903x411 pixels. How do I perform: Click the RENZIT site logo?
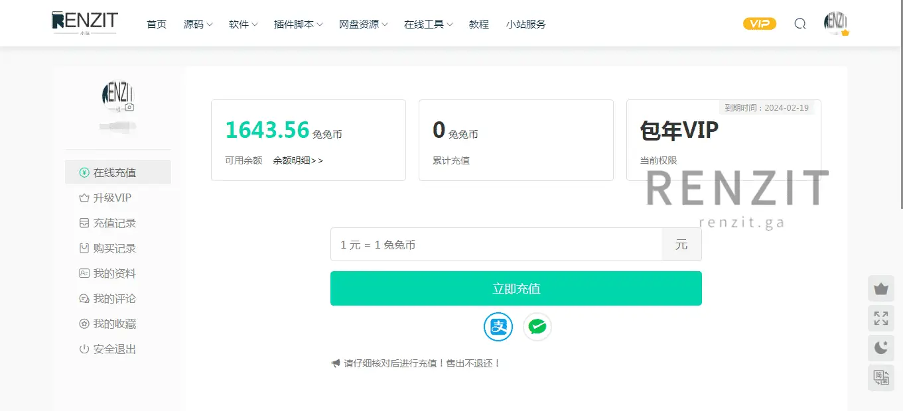pyautogui.click(x=84, y=23)
